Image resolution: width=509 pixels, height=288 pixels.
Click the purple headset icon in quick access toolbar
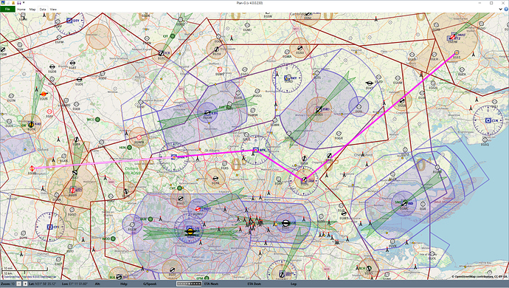pos(19,3)
